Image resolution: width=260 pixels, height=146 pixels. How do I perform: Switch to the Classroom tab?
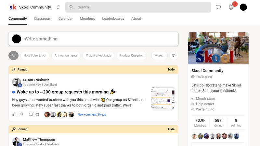43,18
